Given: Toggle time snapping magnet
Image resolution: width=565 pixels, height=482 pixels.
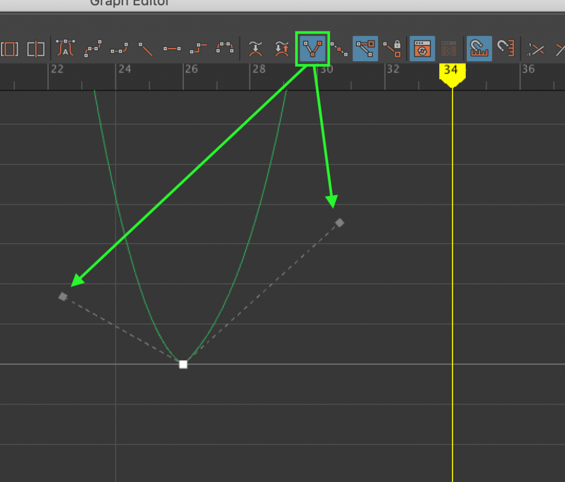Looking at the screenshot, I should pyautogui.click(x=479, y=49).
